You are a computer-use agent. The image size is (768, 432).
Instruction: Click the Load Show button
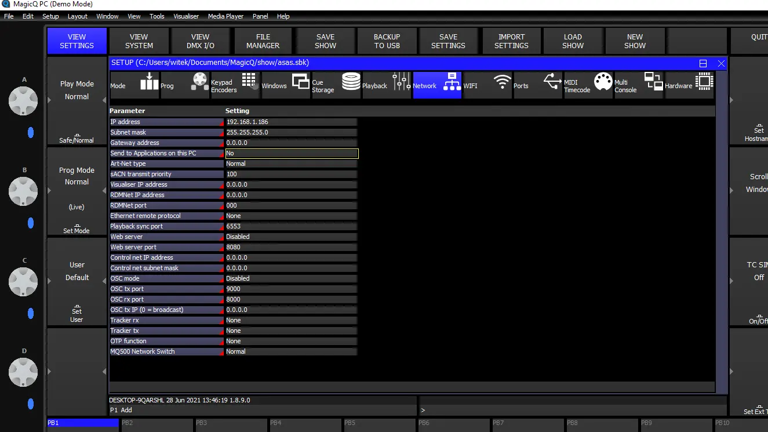point(573,41)
